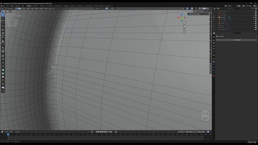Click the timeline play button
Viewport: 258px width, 145px height.
[x=103, y=132]
